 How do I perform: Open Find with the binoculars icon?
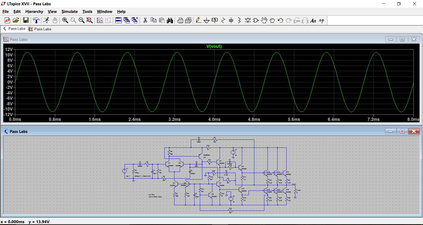(170, 20)
